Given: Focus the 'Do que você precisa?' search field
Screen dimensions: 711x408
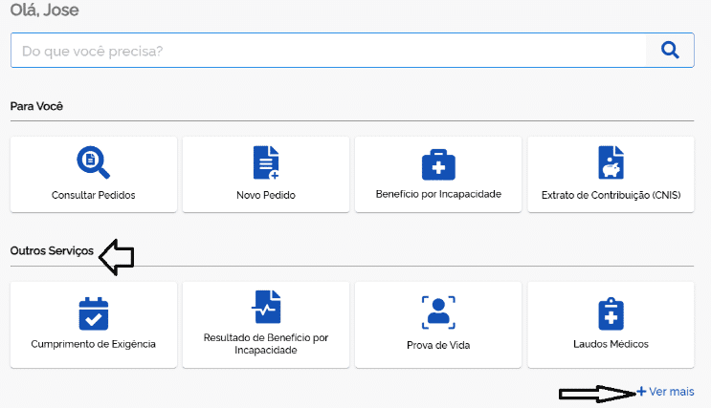Looking at the screenshot, I should (x=329, y=51).
